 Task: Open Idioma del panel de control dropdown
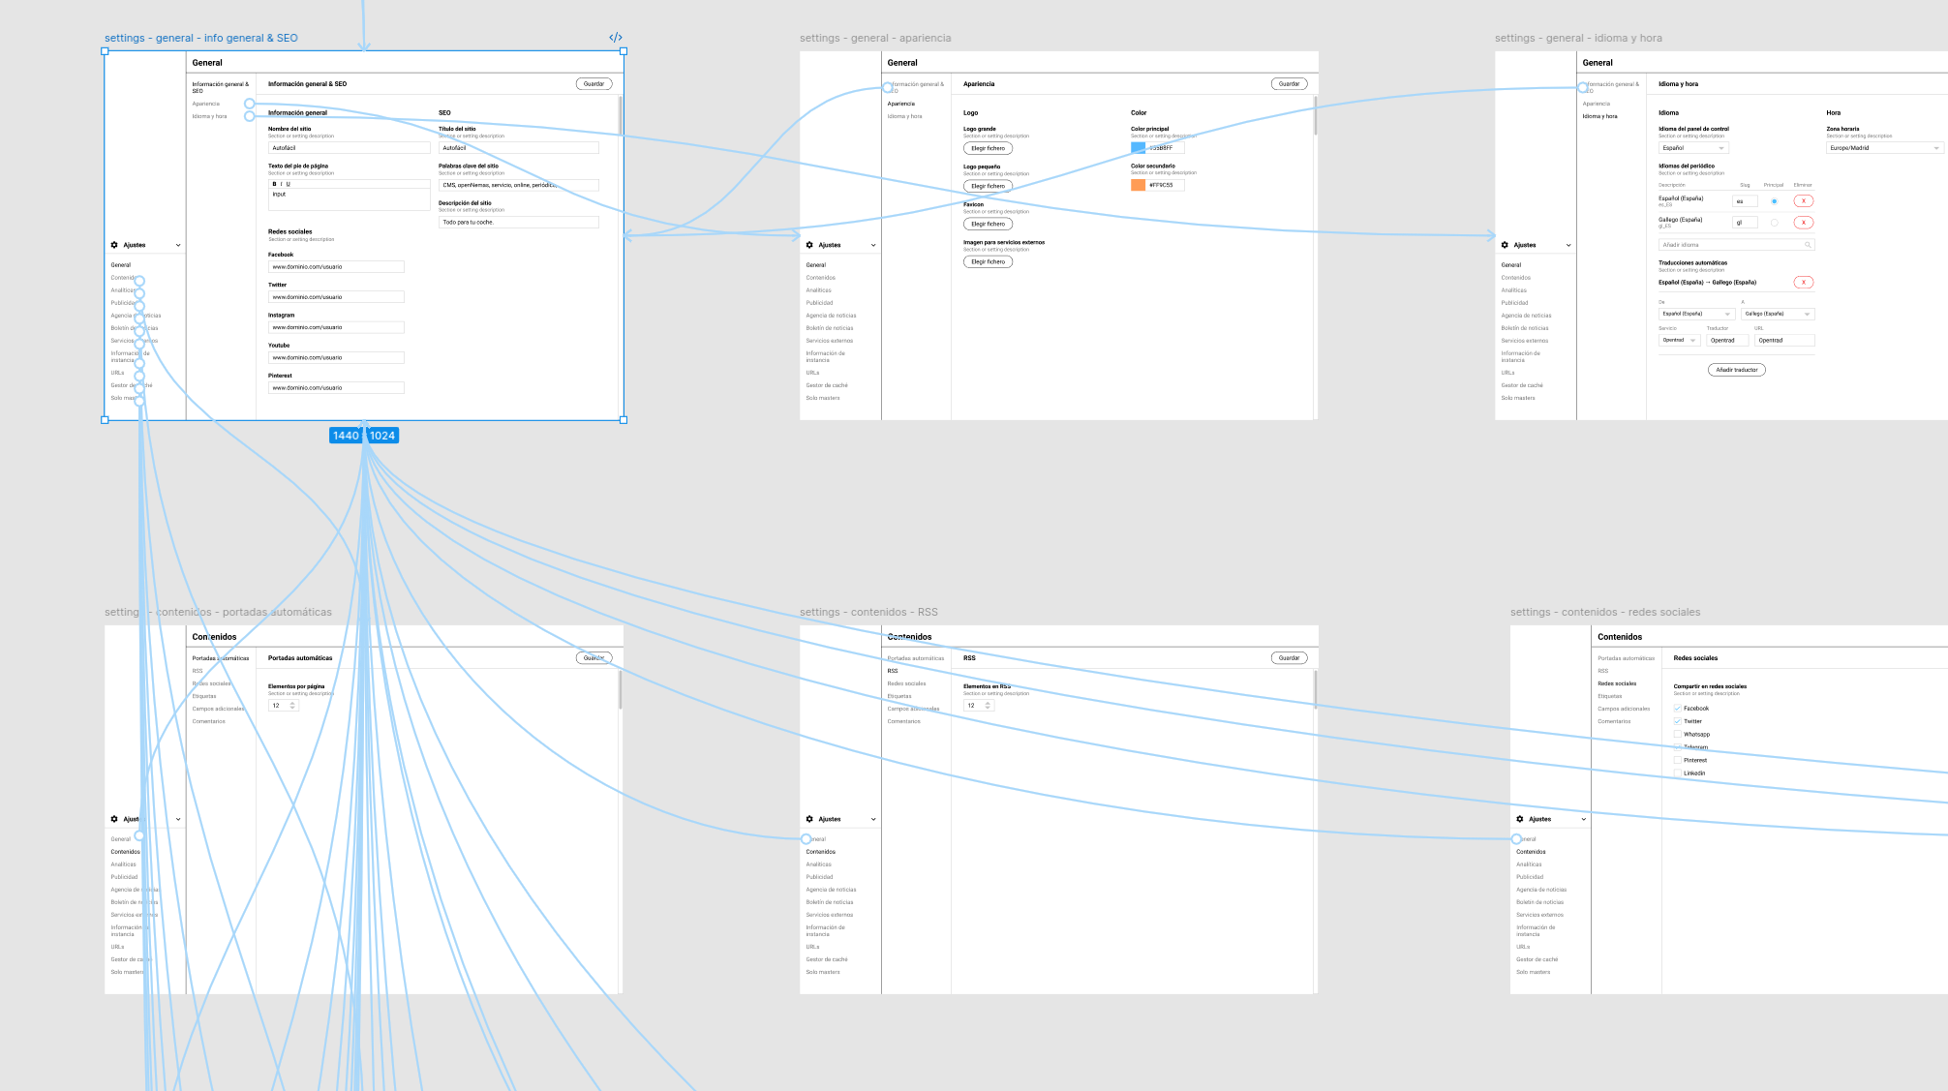(x=1693, y=148)
